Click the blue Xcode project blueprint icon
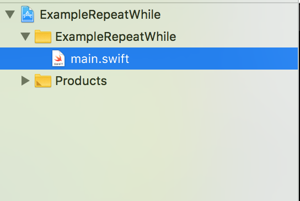Viewport: 300px width, 201px height. tap(28, 14)
